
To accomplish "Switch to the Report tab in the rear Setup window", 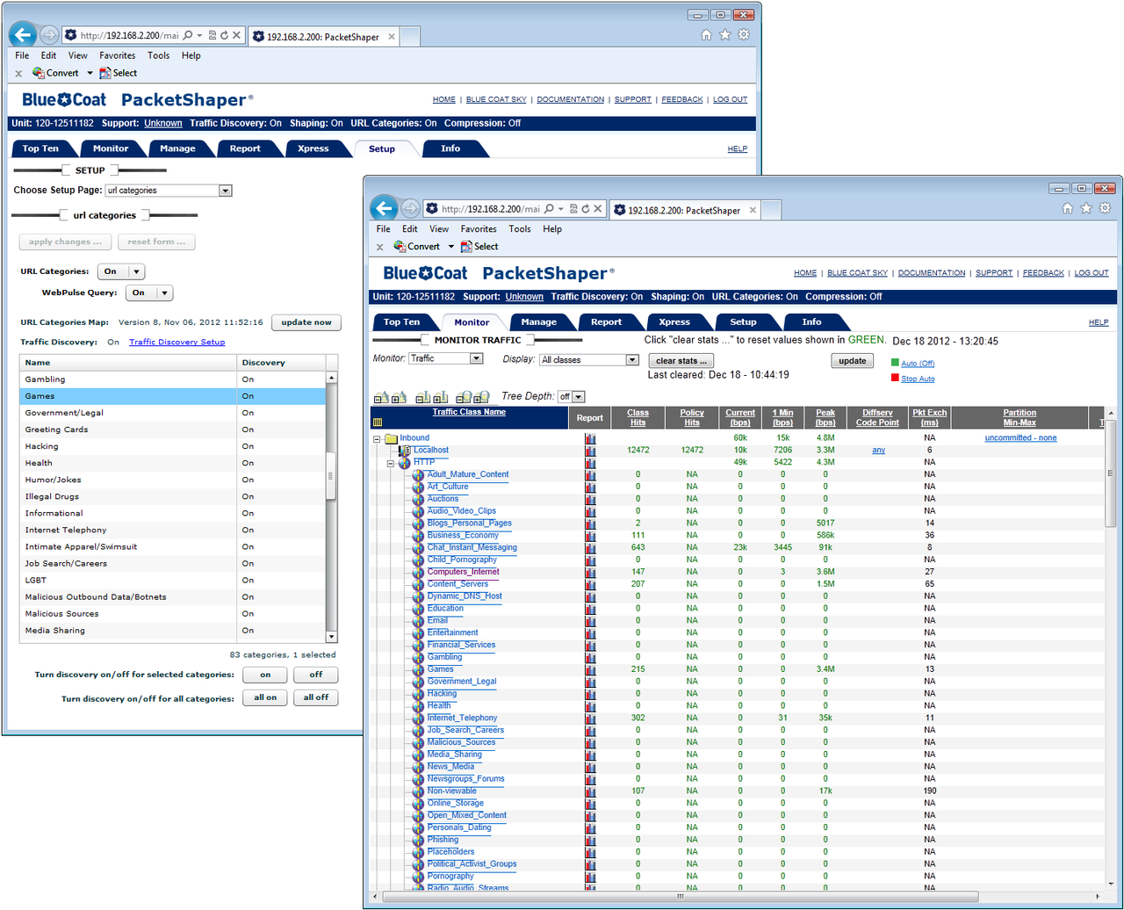I will pos(245,148).
